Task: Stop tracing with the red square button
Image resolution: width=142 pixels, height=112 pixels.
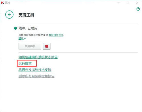Action: pyautogui.click(x=47, y=46)
